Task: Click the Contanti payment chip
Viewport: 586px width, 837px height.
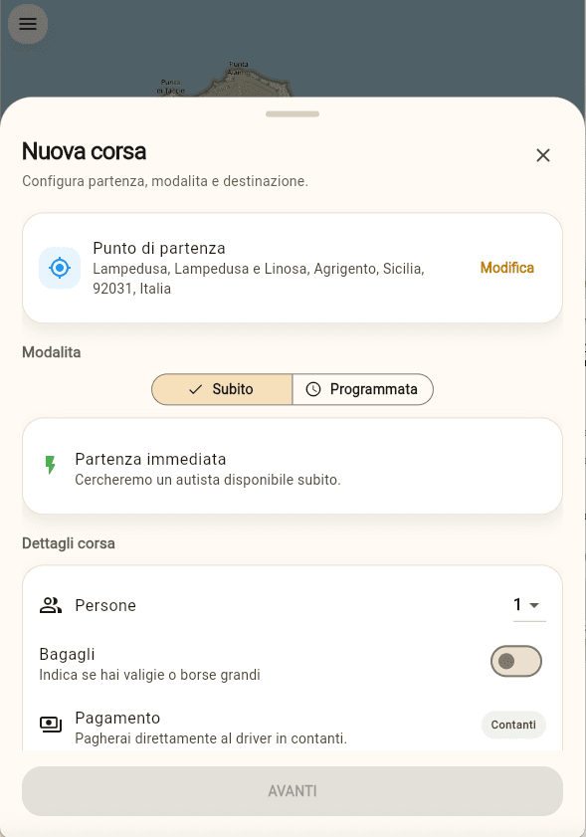Action: (x=513, y=725)
